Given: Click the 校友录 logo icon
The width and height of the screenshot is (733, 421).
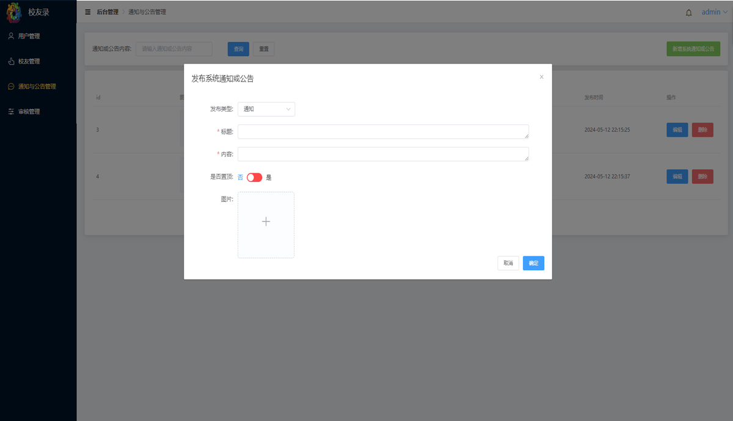Looking at the screenshot, I should pyautogui.click(x=14, y=12).
